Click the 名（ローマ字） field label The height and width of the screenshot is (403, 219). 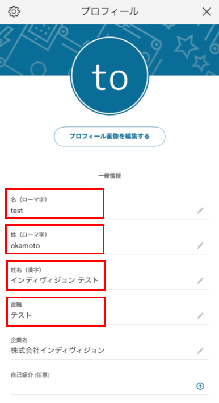pyautogui.click(x=29, y=199)
